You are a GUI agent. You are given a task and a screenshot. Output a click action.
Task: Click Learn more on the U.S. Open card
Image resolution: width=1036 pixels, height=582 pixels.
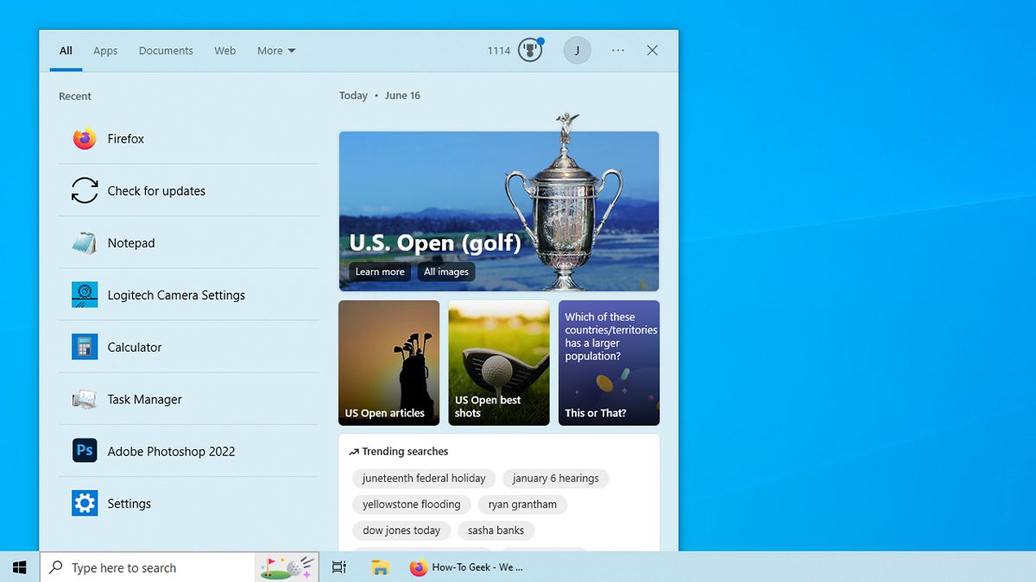379,272
